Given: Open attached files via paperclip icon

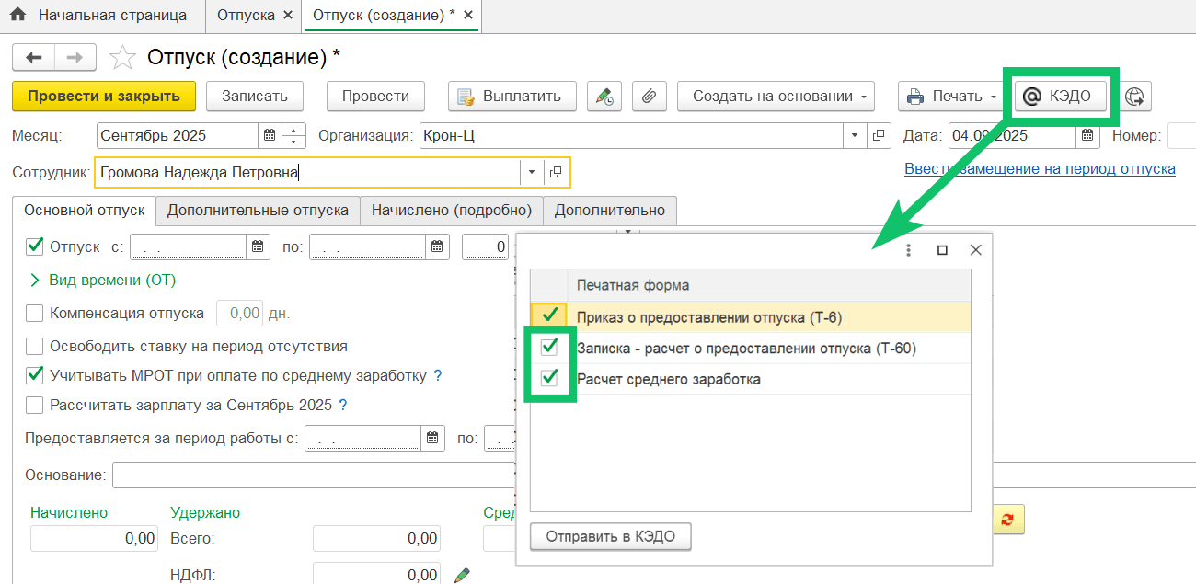Looking at the screenshot, I should [x=650, y=97].
